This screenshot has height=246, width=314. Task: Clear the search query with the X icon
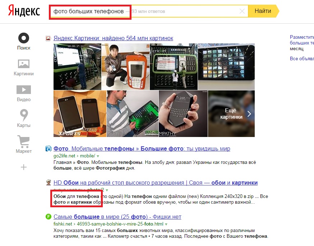click(x=242, y=11)
